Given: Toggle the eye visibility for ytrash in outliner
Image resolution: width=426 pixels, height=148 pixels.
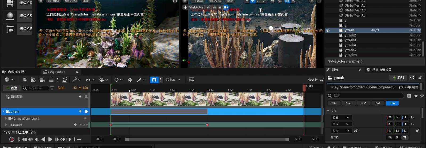Looking at the screenshot, I should 328,30.
